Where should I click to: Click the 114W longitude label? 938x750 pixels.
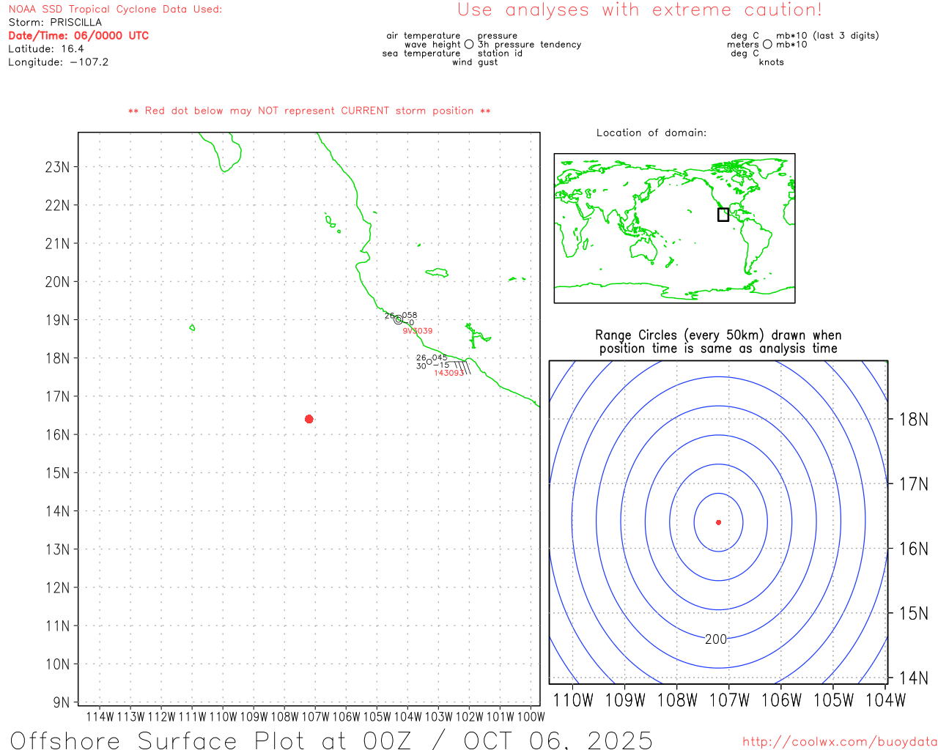[x=100, y=717]
